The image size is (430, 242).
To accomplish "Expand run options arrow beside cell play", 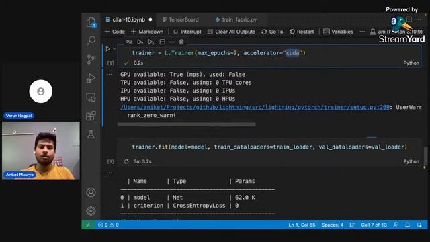I will click(114, 49).
